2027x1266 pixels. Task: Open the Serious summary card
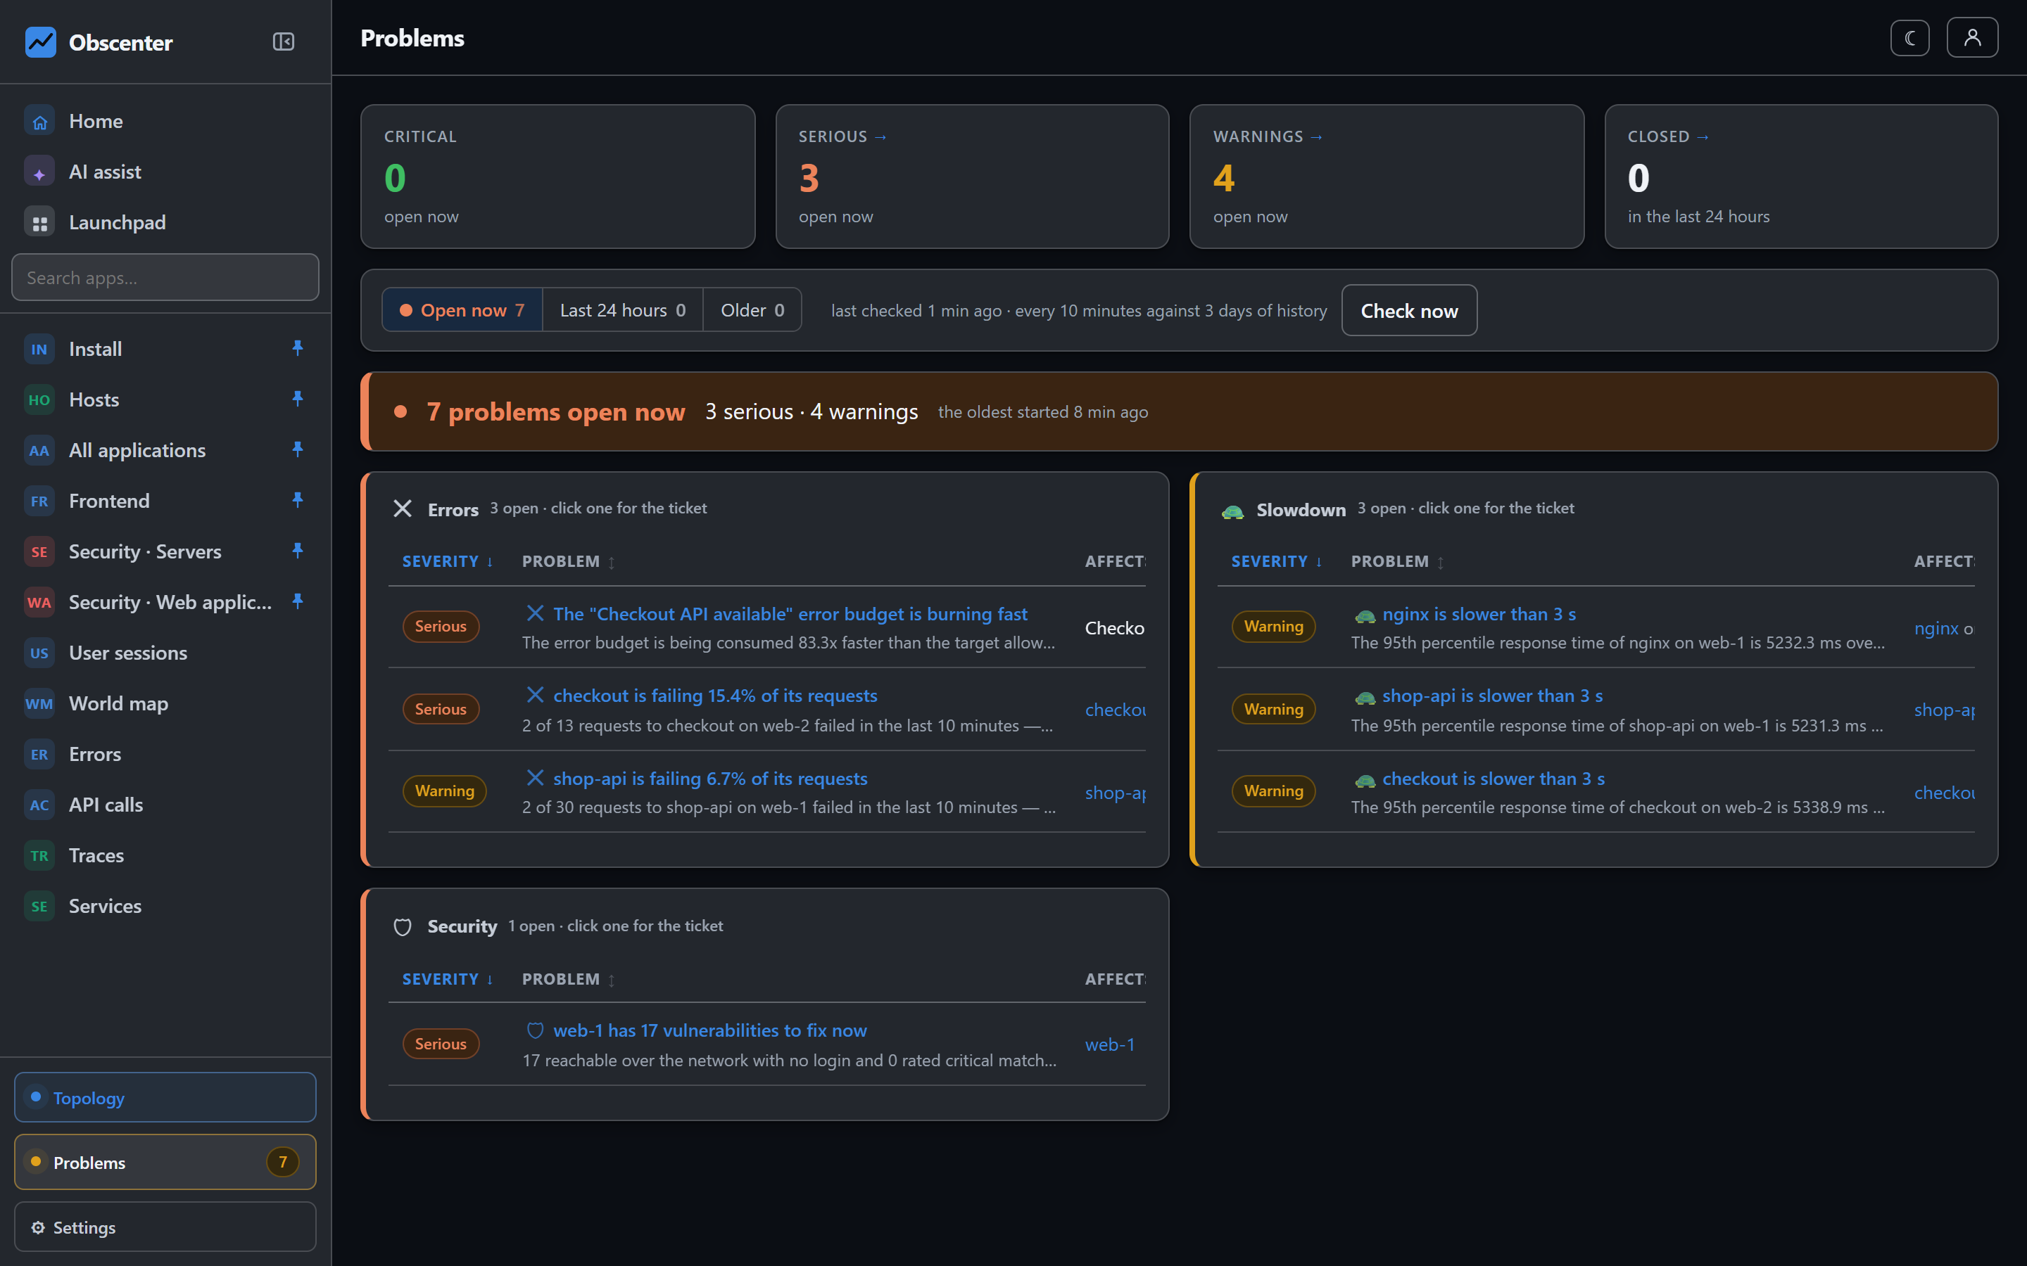(x=971, y=177)
